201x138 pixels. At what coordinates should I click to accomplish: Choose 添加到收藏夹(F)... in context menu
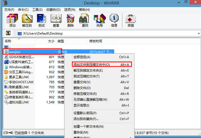pyautogui.click(x=101, y=119)
